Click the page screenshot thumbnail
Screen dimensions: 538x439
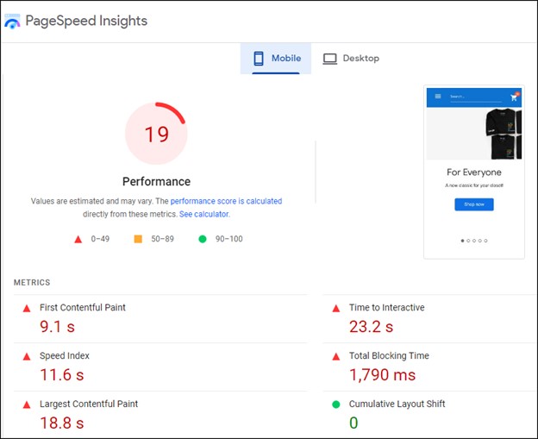(x=474, y=172)
